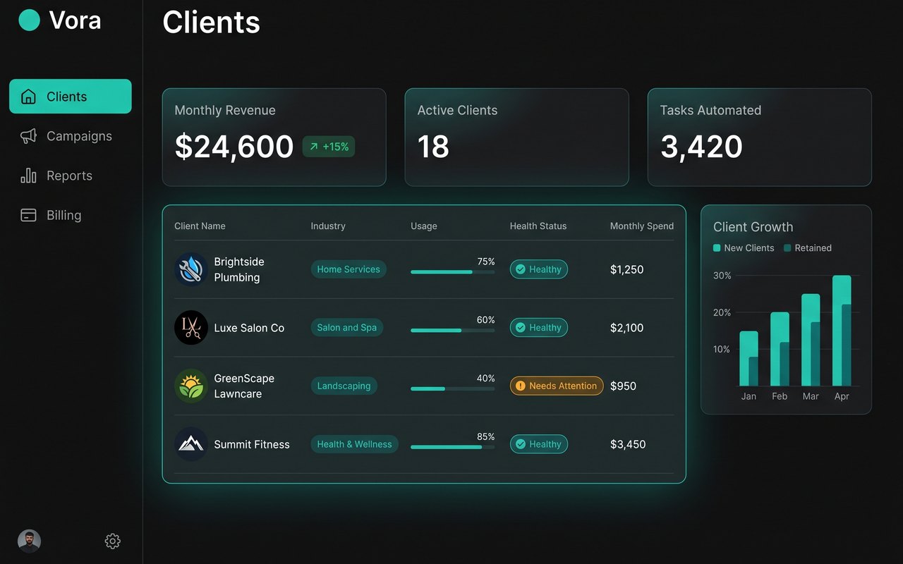The height and width of the screenshot is (564, 903).
Task: Click the Clients page heading
Action: [211, 22]
